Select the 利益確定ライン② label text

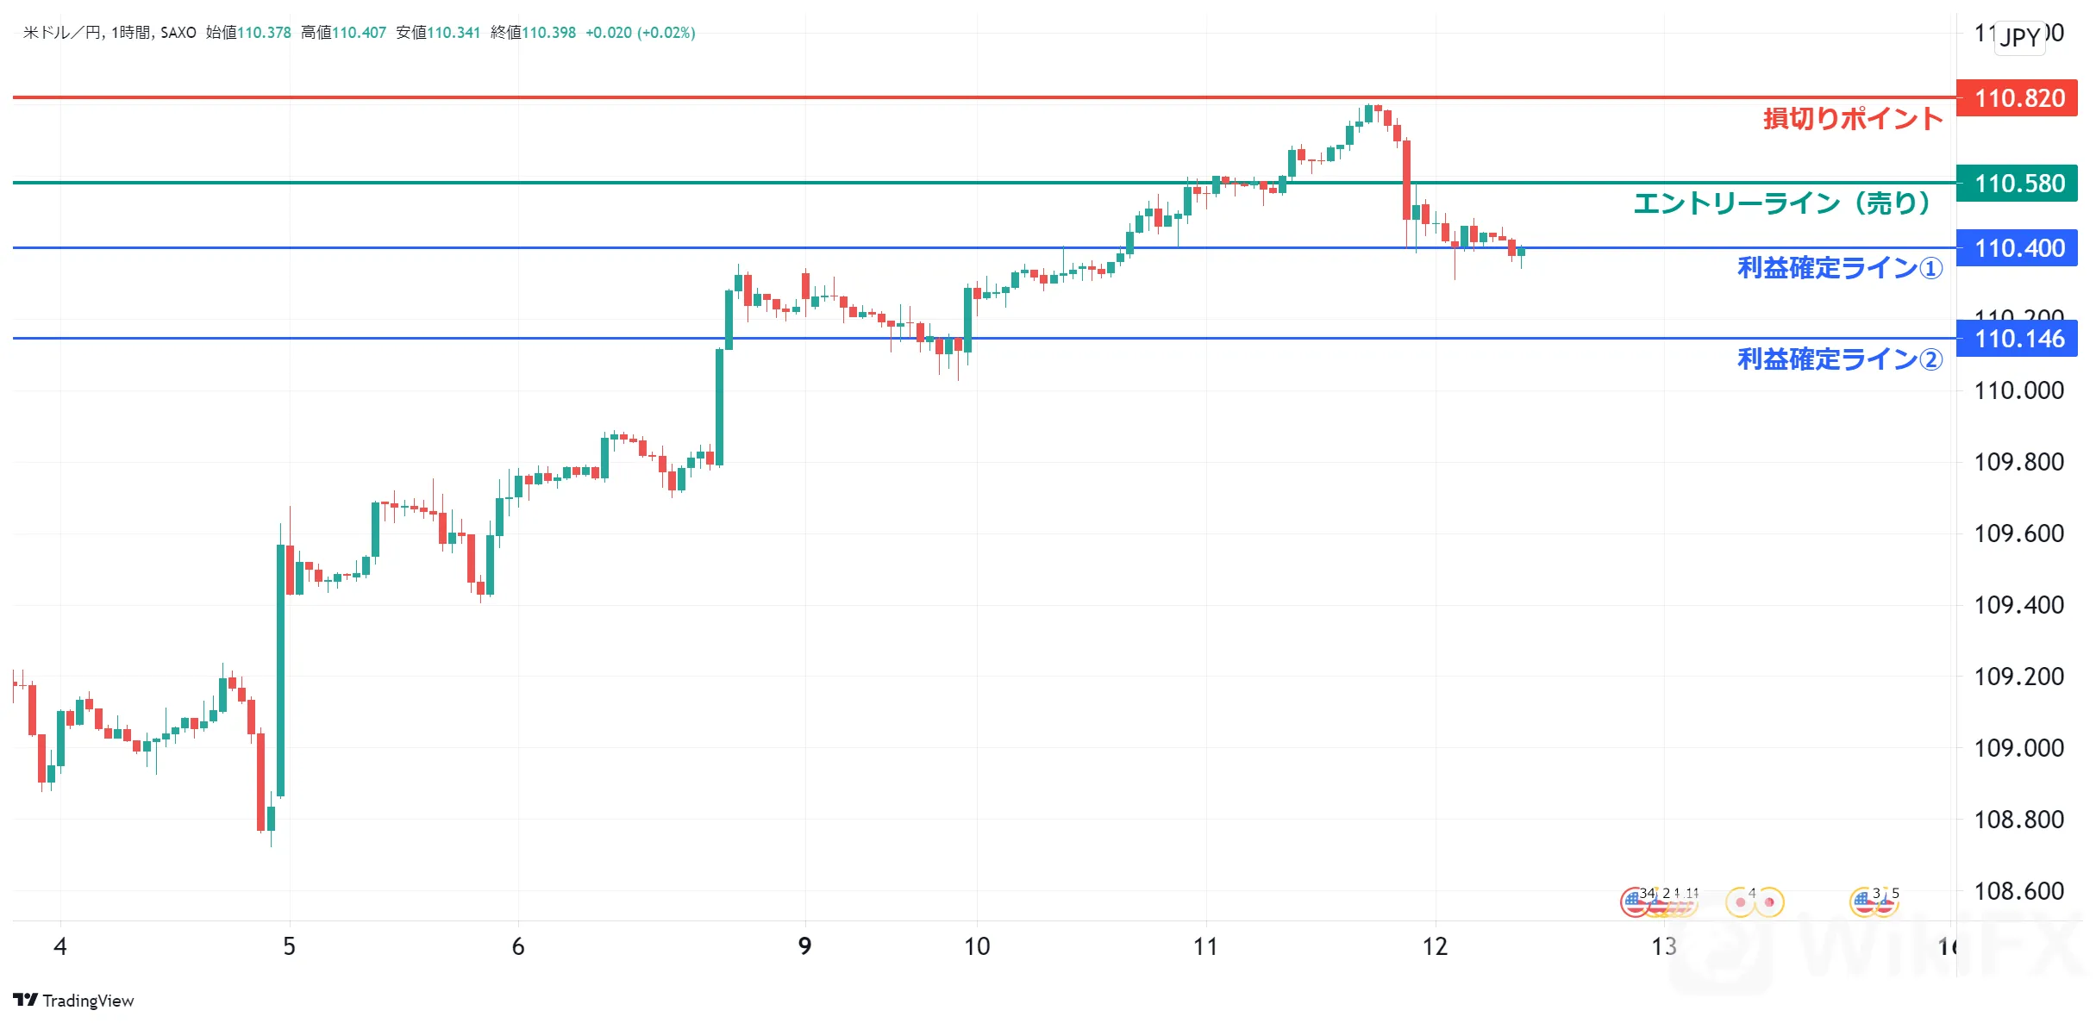coord(1840,359)
